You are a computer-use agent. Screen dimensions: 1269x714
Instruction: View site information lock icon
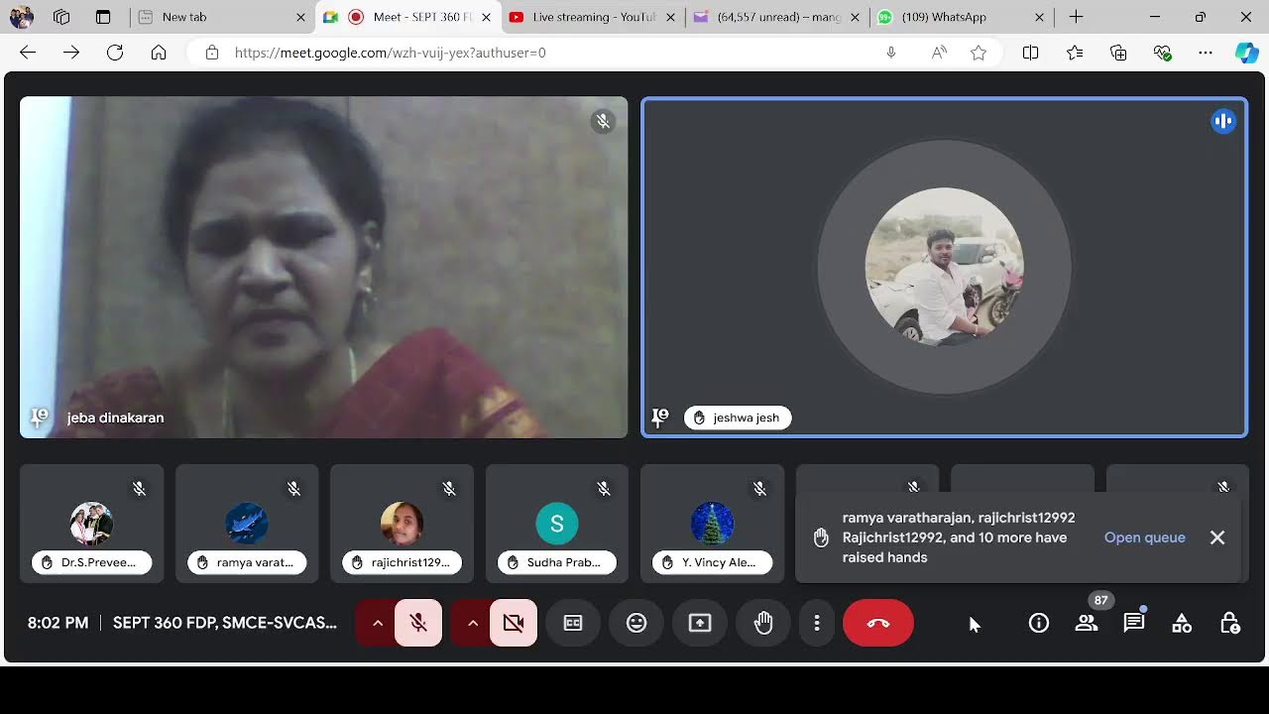point(212,53)
